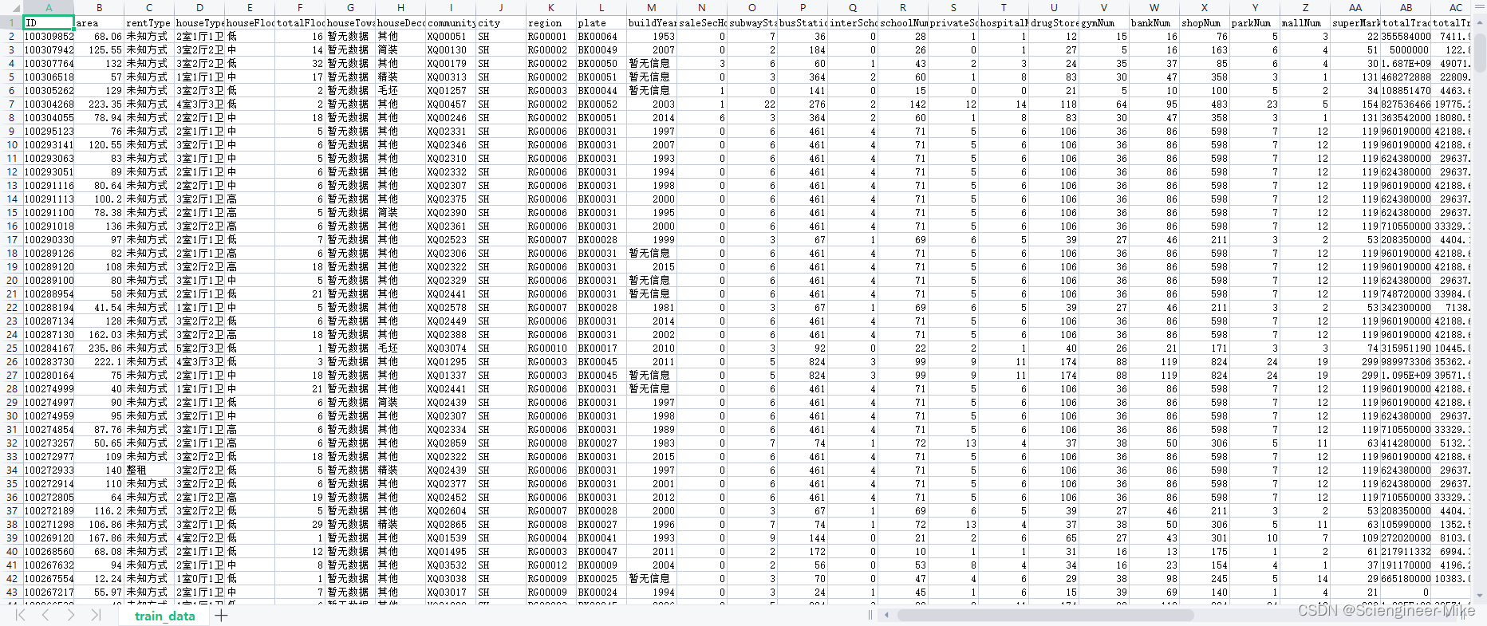The image size is (1487, 626).
Task: Select community cell XQ03532
Action: click(x=451, y=565)
